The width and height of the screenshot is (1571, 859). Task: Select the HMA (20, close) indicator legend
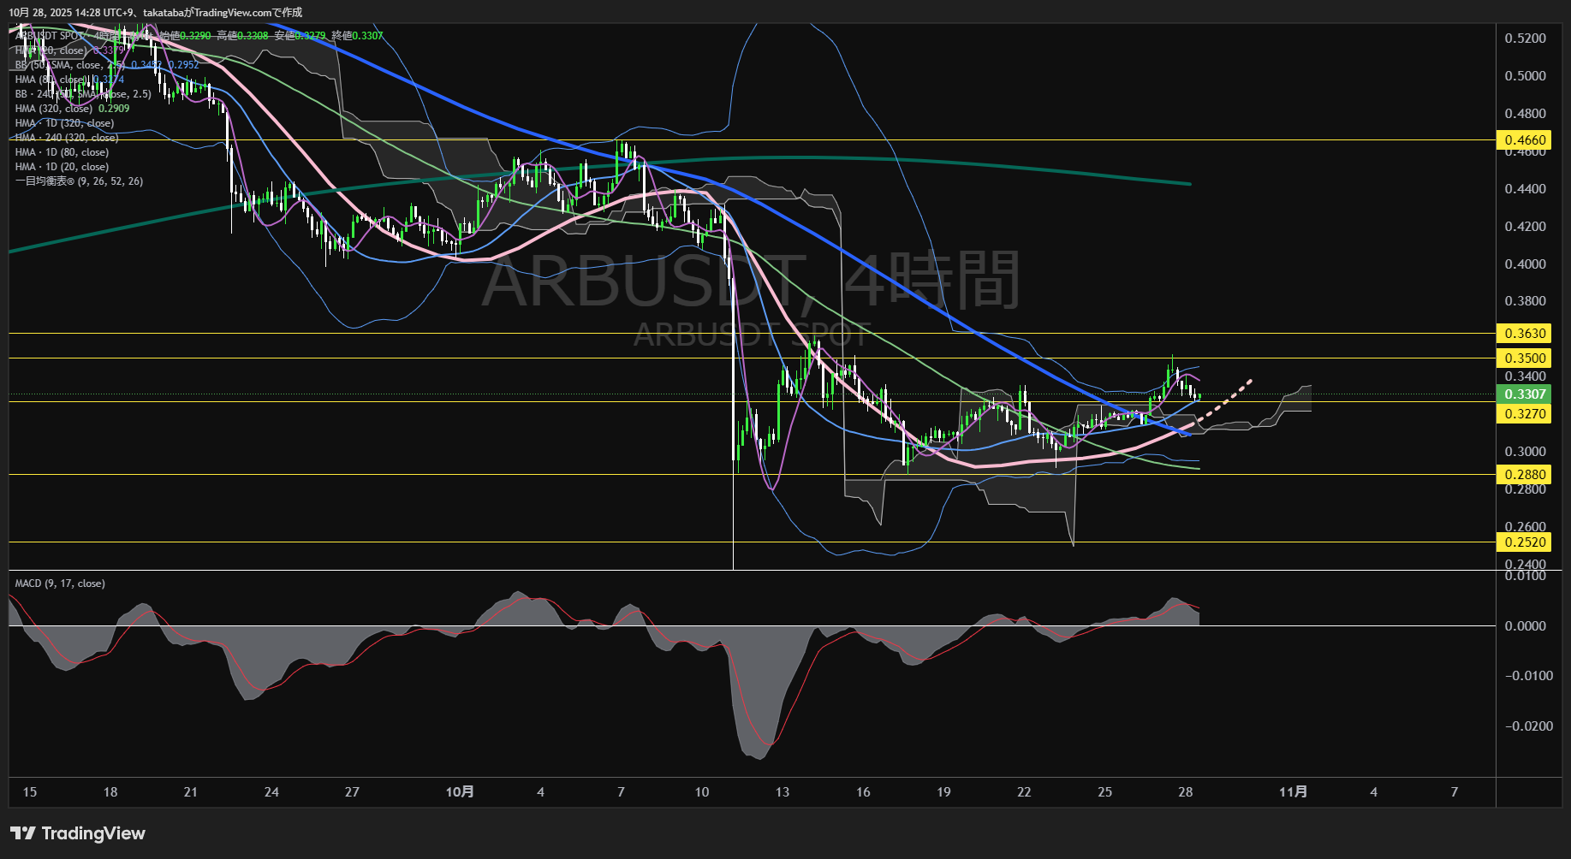point(51,50)
